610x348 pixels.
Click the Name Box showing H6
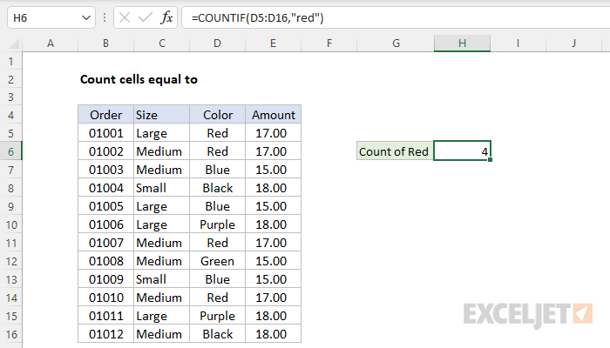click(x=51, y=18)
